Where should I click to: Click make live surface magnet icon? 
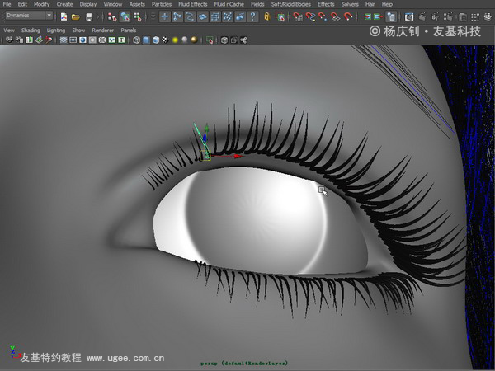pyautogui.click(x=348, y=16)
